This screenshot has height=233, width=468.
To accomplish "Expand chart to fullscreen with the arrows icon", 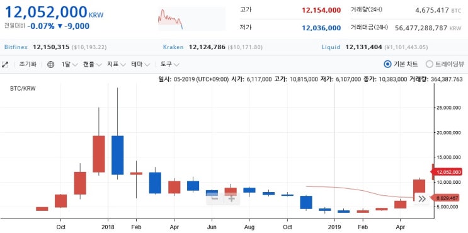I will 5,64.
